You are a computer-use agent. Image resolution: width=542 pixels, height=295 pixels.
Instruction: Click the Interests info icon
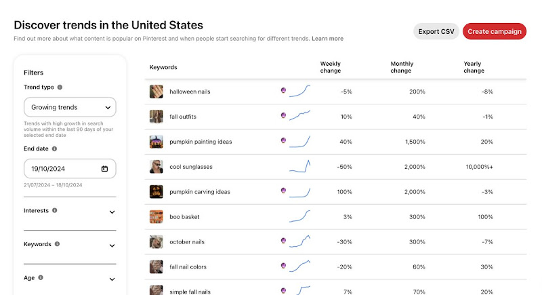pos(55,210)
